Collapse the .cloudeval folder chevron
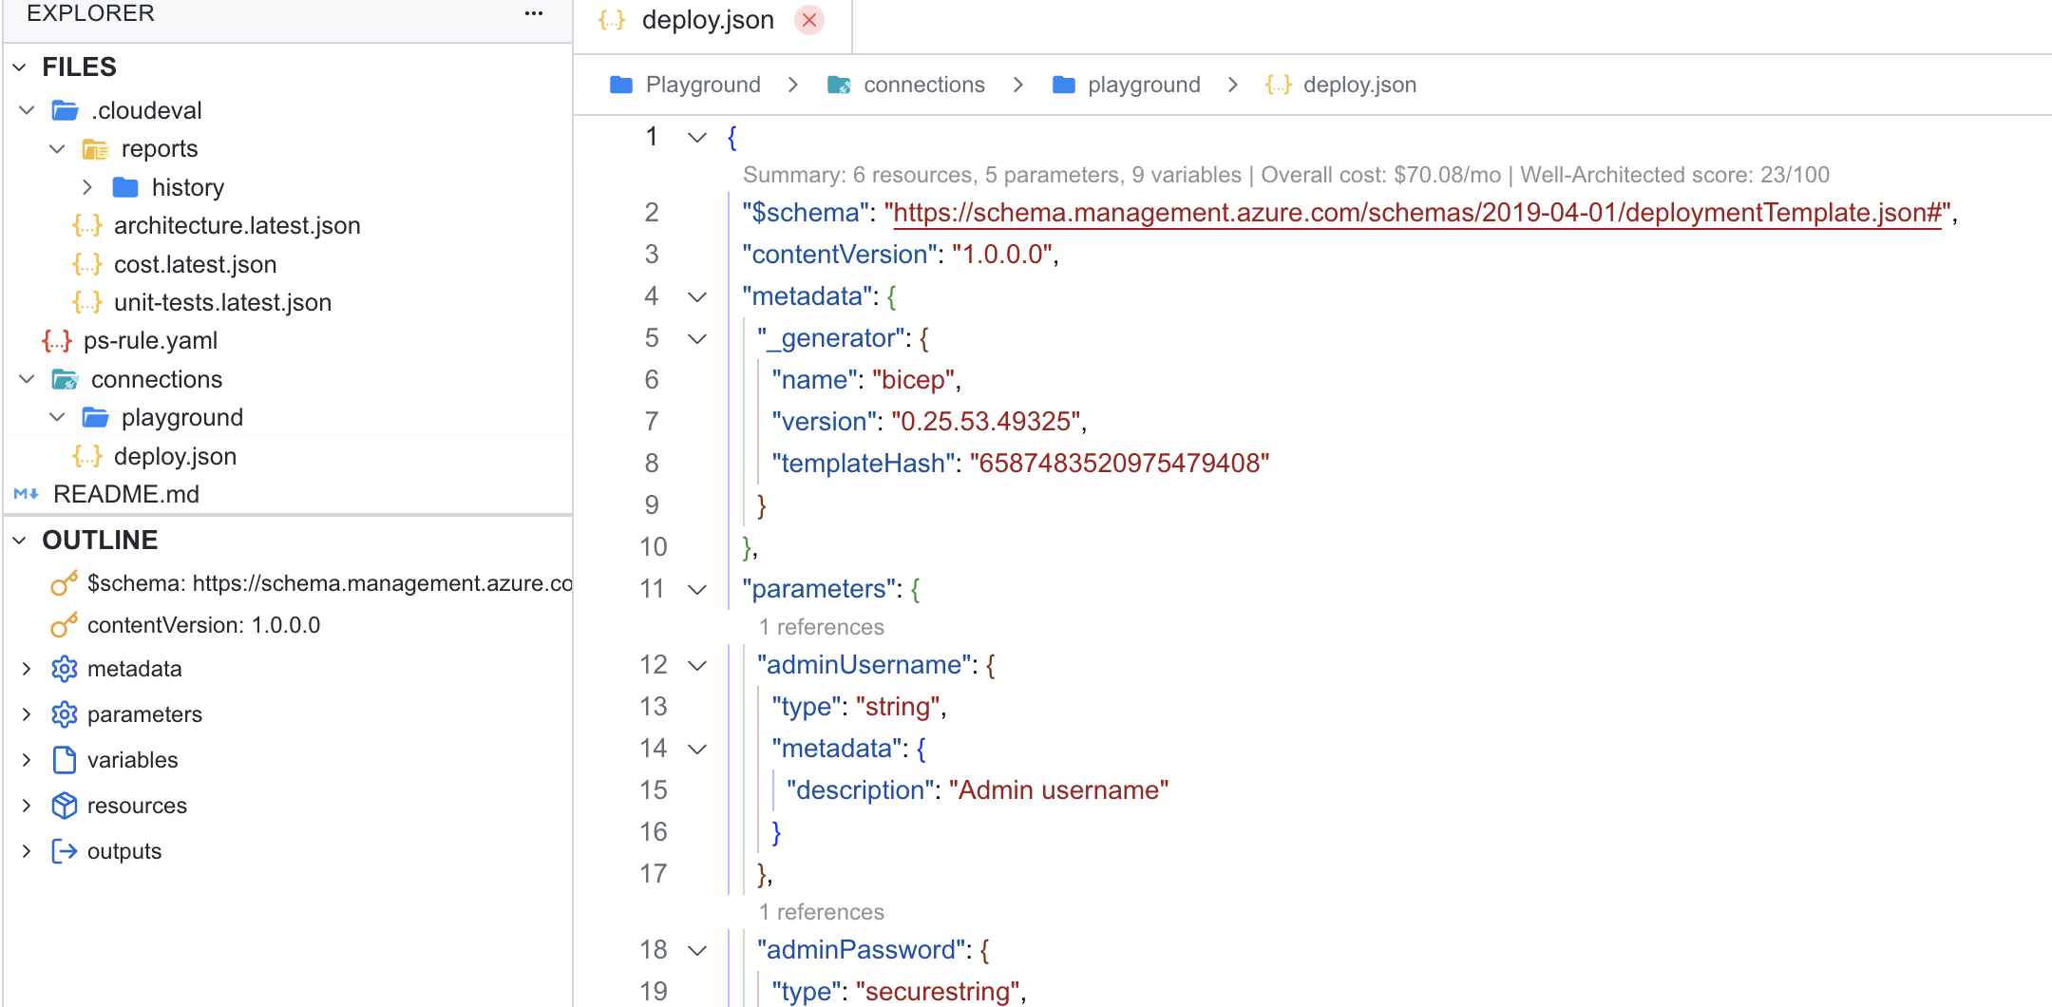 pyautogui.click(x=27, y=111)
